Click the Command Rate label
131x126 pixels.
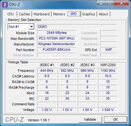23,104
